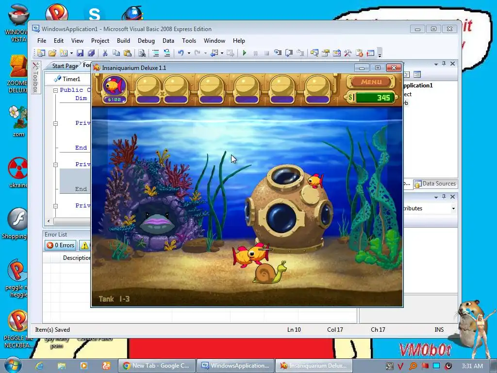Toggle the Warnings filter in Error List
Screen dimensions: 497x373
click(x=84, y=245)
